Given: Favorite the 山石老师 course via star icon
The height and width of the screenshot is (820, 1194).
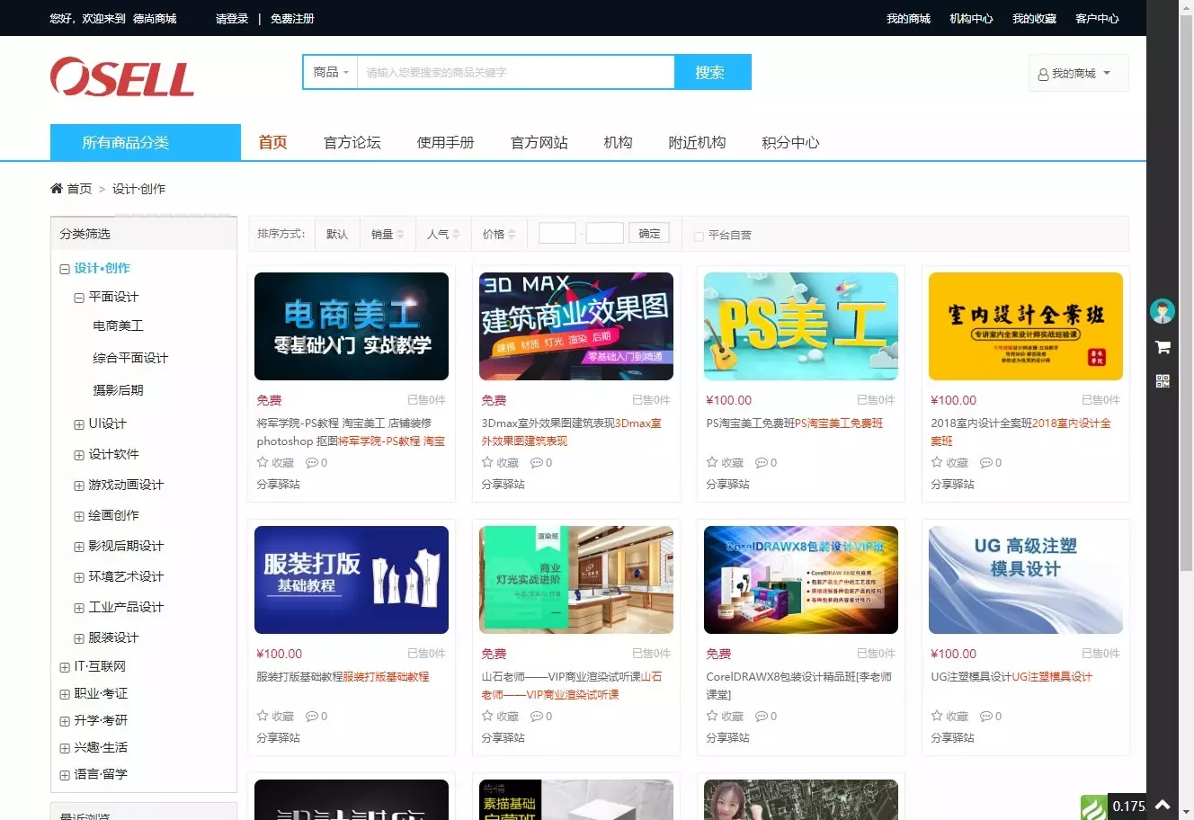Looking at the screenshot, I should [487, 716].
